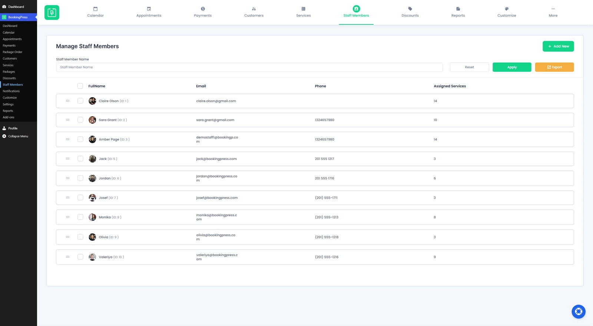
Task: Open BookingPress sidebar menu item
Action: 18,17
